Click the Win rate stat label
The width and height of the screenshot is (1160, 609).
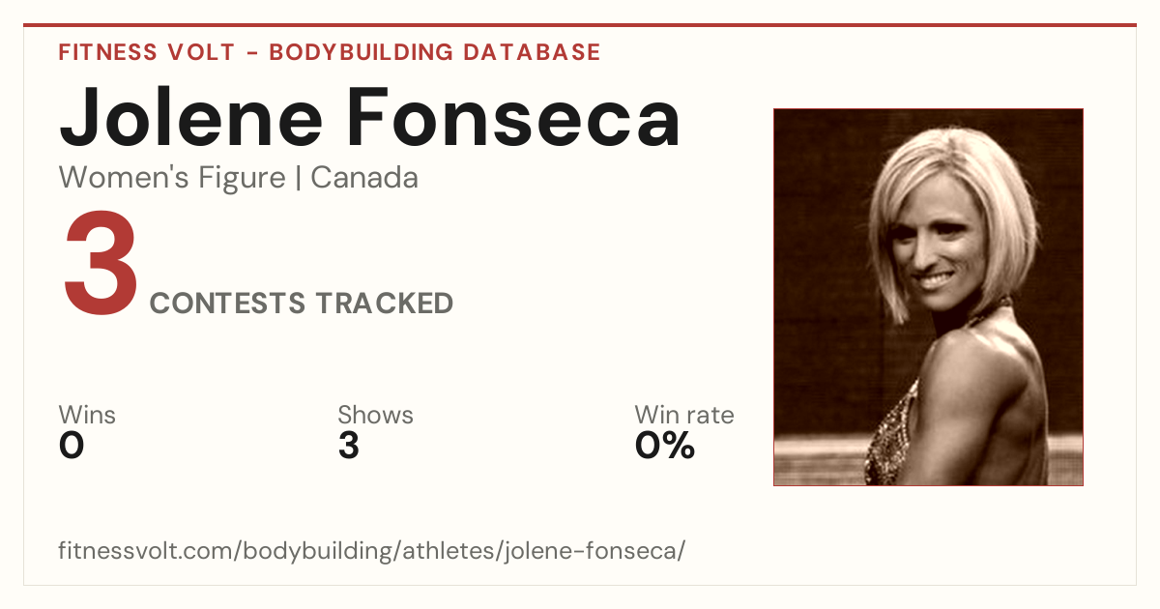(x=684, y=415)
